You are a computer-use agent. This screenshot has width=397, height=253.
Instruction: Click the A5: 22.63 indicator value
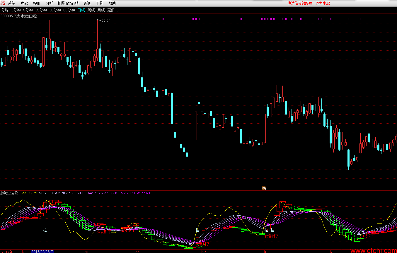coord(112,193)
